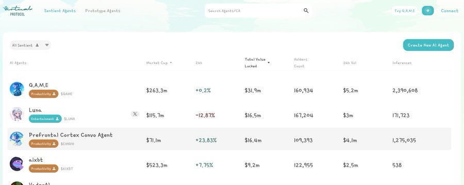Viewport: 464px width, 185px height.
Task: Click the Try G.A.M.E button
Action: (405, 11)
